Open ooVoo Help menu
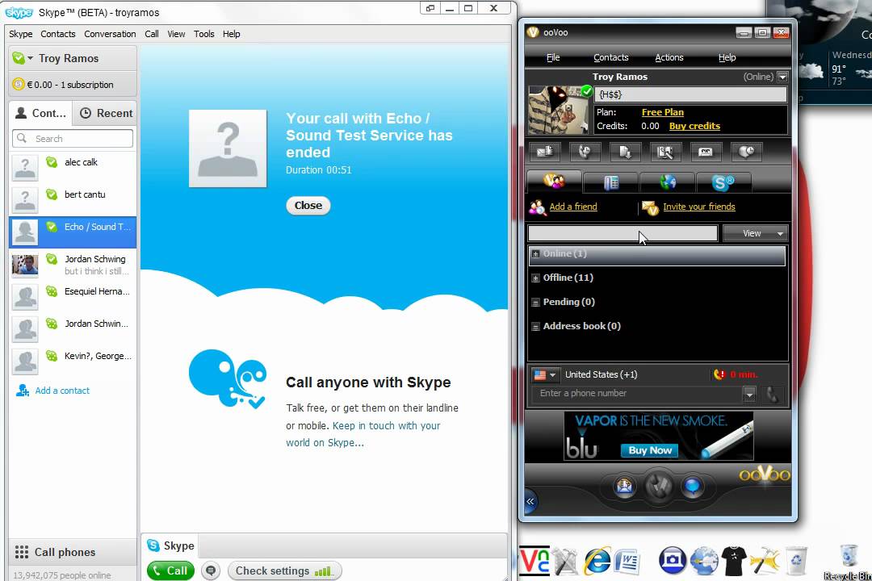 (x=727, y=57)
